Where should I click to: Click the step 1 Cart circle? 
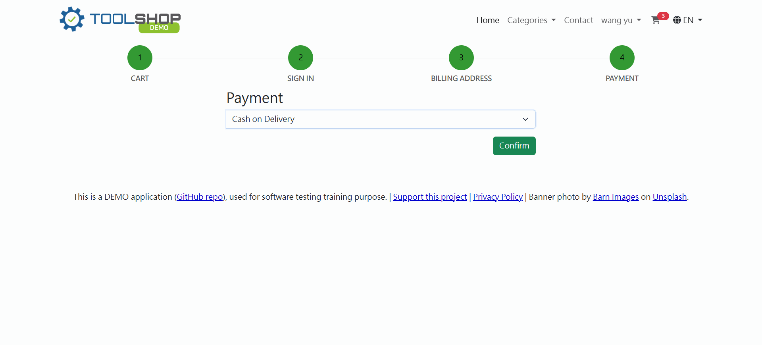(x=140, y=58)
